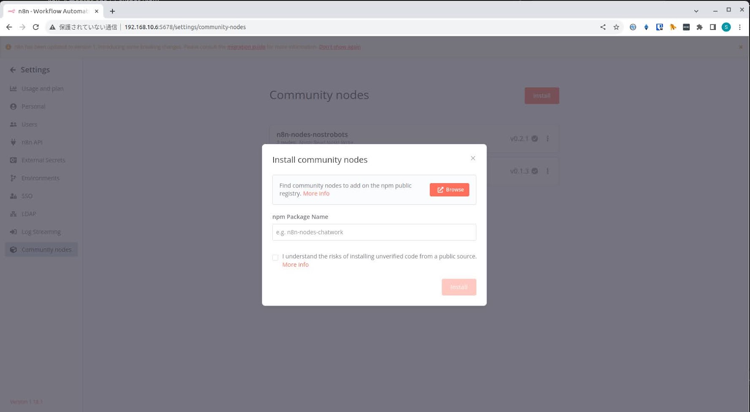Focus the npm Package Name field
750x412 pixels.
[x=374, y=232]
